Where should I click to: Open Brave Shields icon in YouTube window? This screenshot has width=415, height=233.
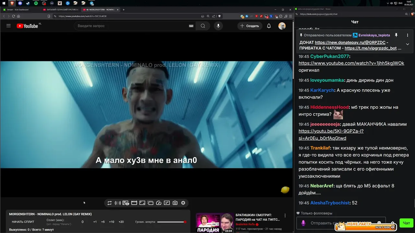pos(219,16)
